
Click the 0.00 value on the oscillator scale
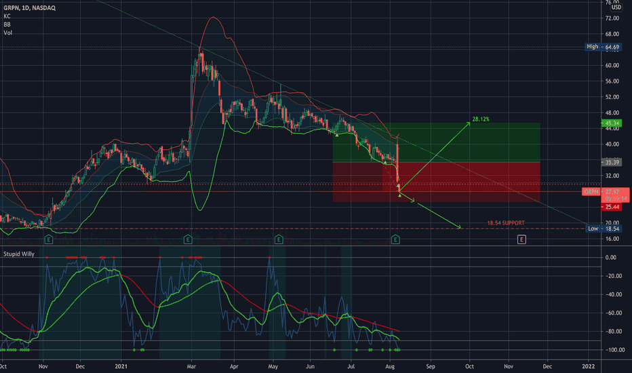pyautogui.click(x=610, y=257)
